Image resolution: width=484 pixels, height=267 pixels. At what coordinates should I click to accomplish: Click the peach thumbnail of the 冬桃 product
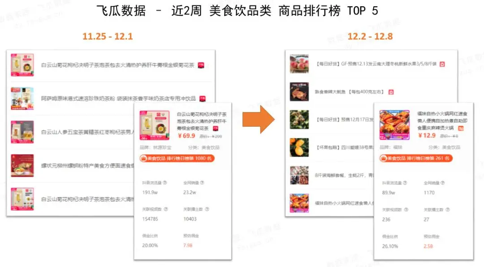click(x=299, y=64)
